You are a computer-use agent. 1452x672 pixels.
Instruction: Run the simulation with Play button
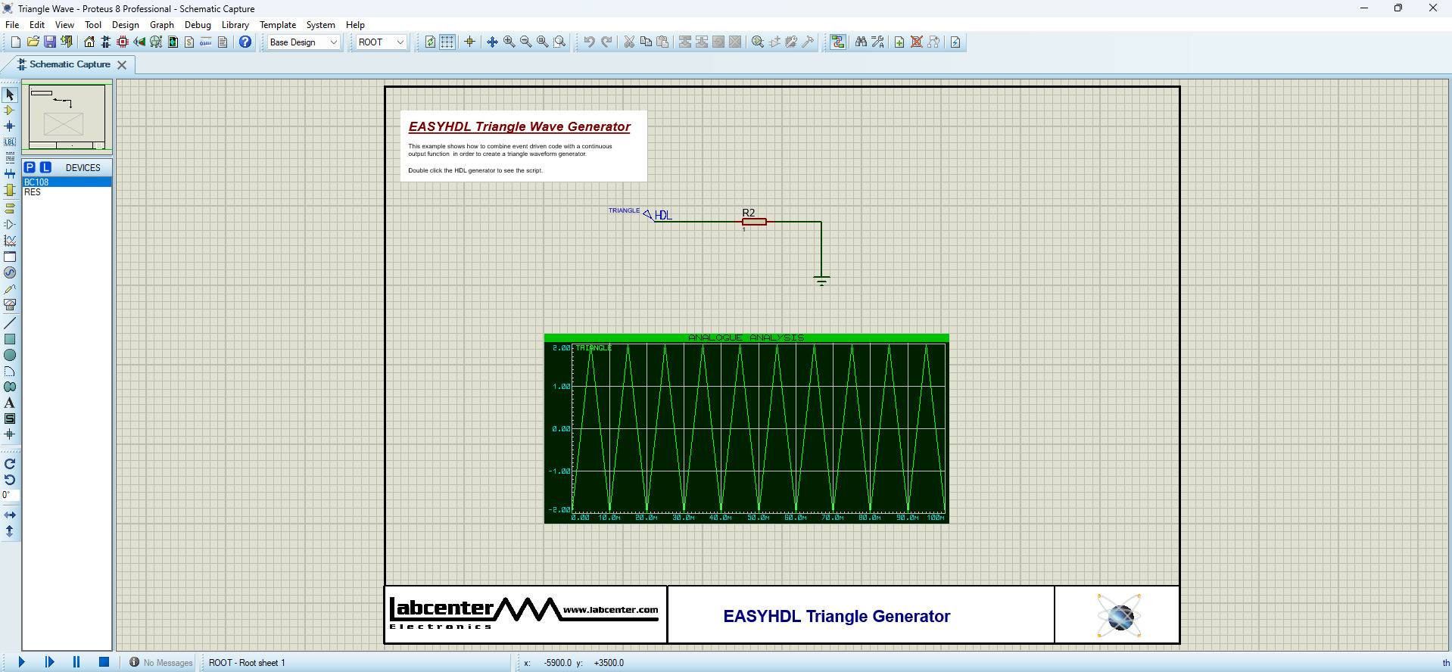[21, 662]
